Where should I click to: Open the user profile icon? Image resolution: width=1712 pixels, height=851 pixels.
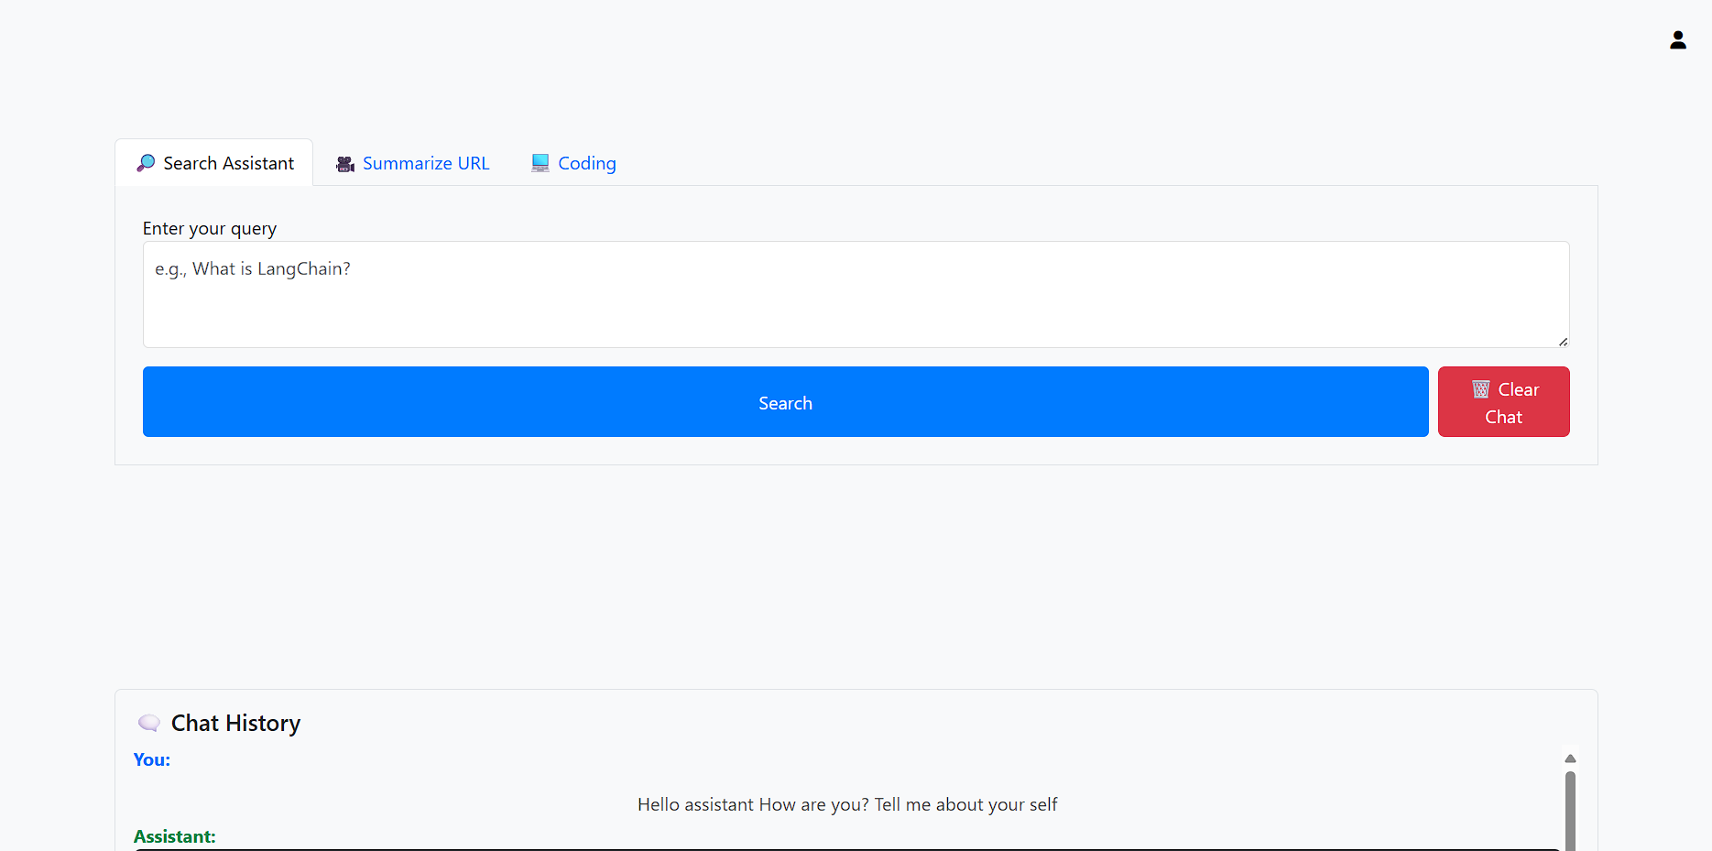pyautogui.click(x=1677, y=40)
